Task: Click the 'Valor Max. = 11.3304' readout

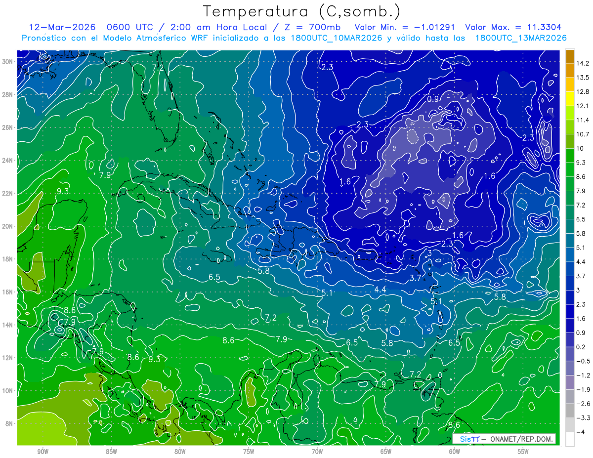Action: point(513,27)
